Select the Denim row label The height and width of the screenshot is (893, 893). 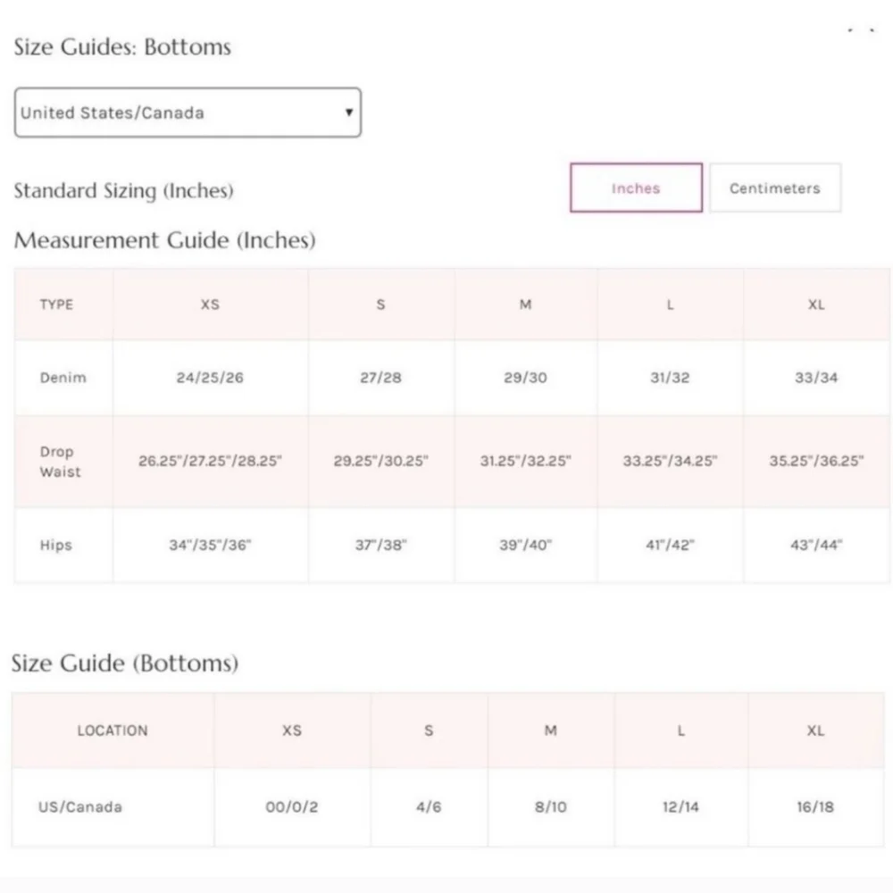click(63, 378)
